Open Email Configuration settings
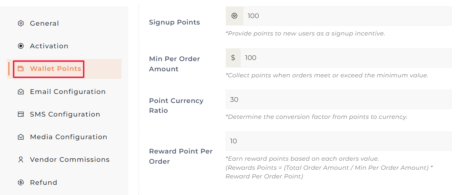The image size is (468, 195). (x=68, y=92)
